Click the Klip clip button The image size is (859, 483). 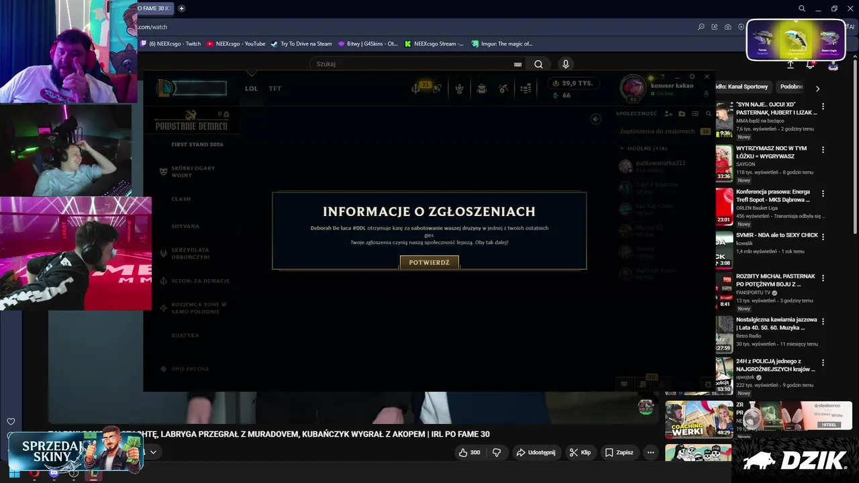(580, 453)
